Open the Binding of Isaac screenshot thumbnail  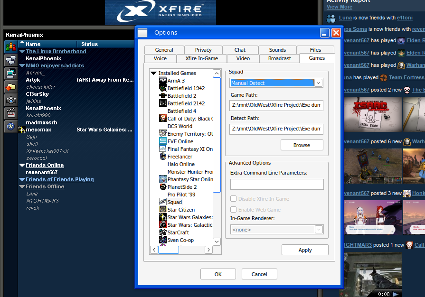tap(373, 114)
